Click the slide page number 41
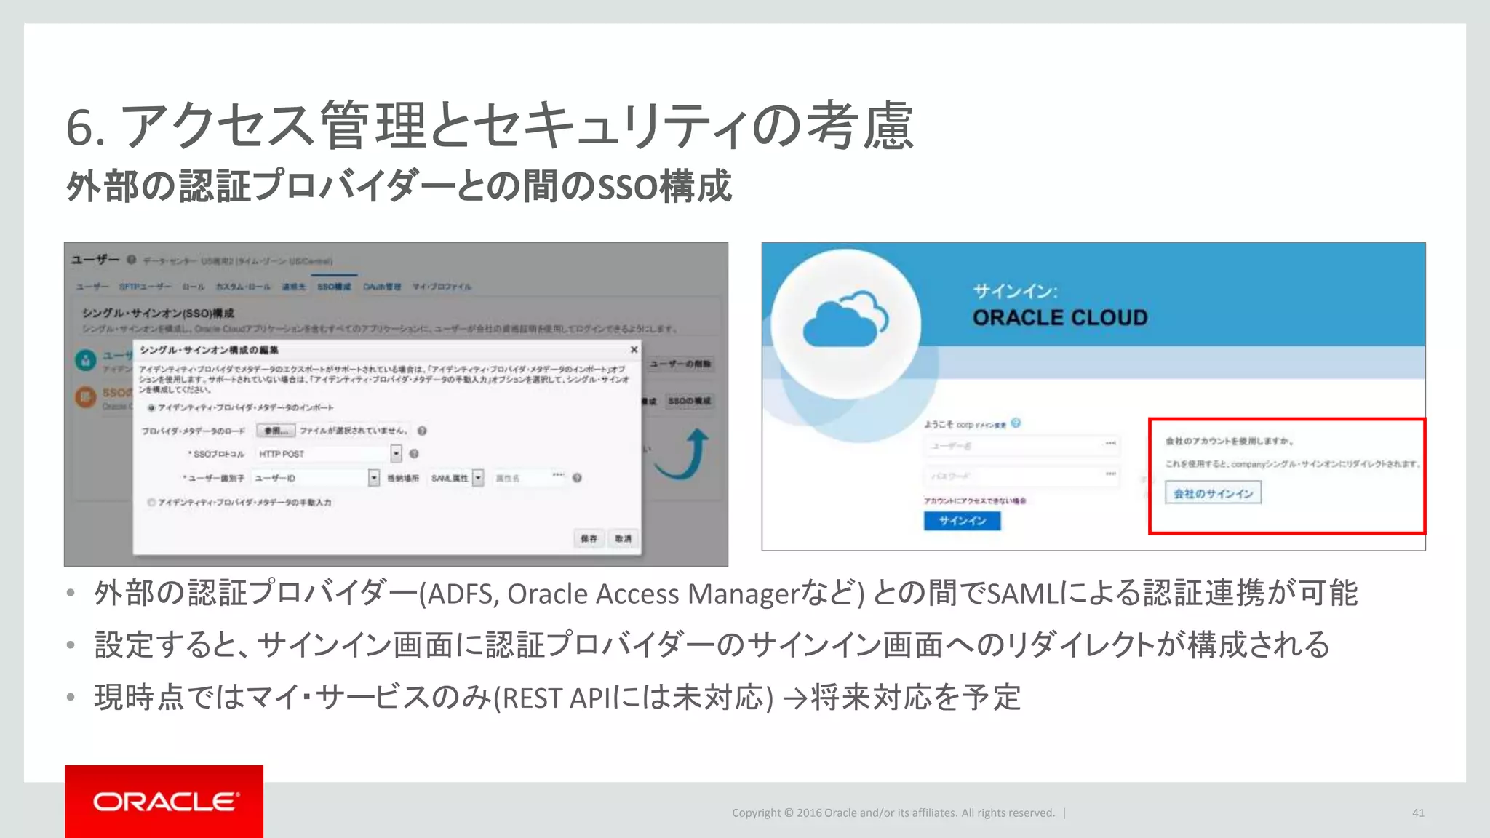The height and width of the screenshot is (838, 1490). tap(1418, 813)
